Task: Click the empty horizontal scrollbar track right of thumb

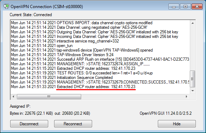Action: tap(133, 97)
